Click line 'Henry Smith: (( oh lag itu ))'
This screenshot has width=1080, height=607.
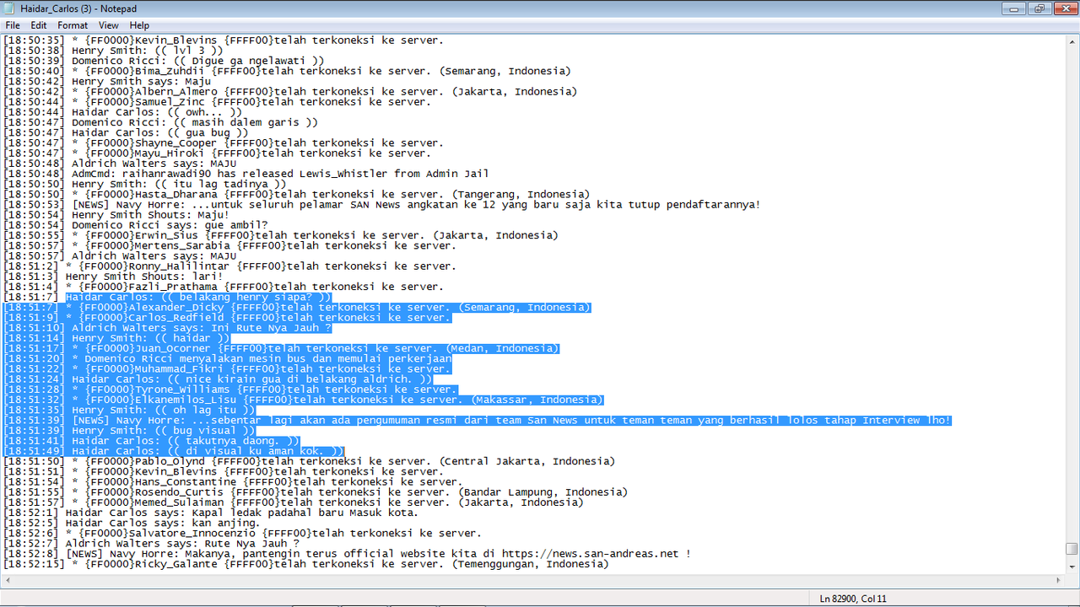130,410
